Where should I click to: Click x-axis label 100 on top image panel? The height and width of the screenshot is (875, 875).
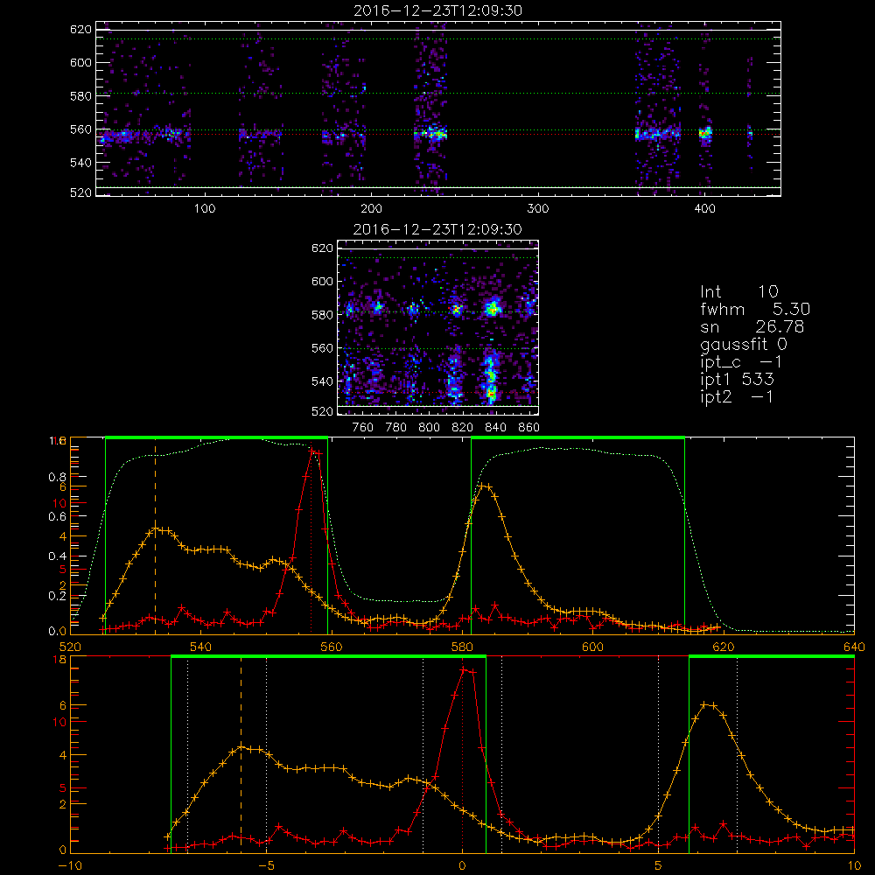point(204,209)
